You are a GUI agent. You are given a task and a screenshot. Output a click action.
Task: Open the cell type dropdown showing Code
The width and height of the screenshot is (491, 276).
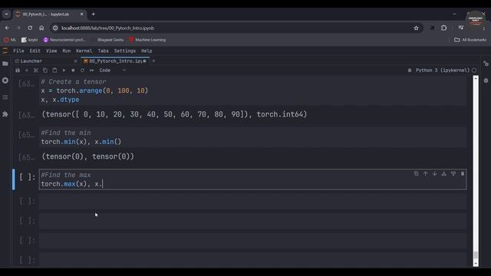[x=113, y=71]
